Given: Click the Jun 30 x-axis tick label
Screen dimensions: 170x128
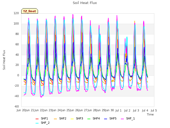Looking at the screenshot, I should [110, 110].
